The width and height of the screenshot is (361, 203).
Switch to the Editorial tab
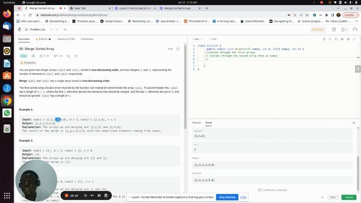pos(43,39)
